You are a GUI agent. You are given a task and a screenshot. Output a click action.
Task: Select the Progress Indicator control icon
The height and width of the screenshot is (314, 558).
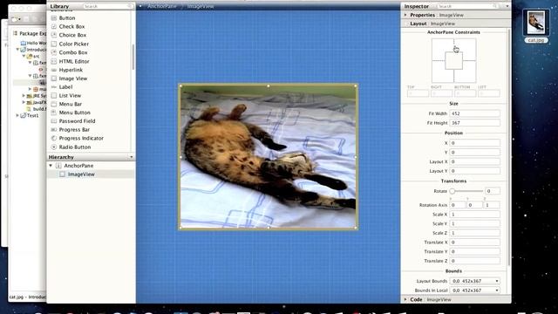coord(54,138)
